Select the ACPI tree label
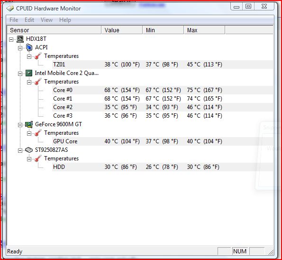282x260 pixels. pyautogui.click(x=41, y=47)
